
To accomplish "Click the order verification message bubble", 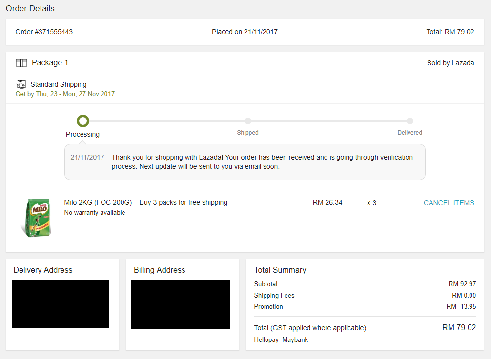I will (x=245, y=162).
